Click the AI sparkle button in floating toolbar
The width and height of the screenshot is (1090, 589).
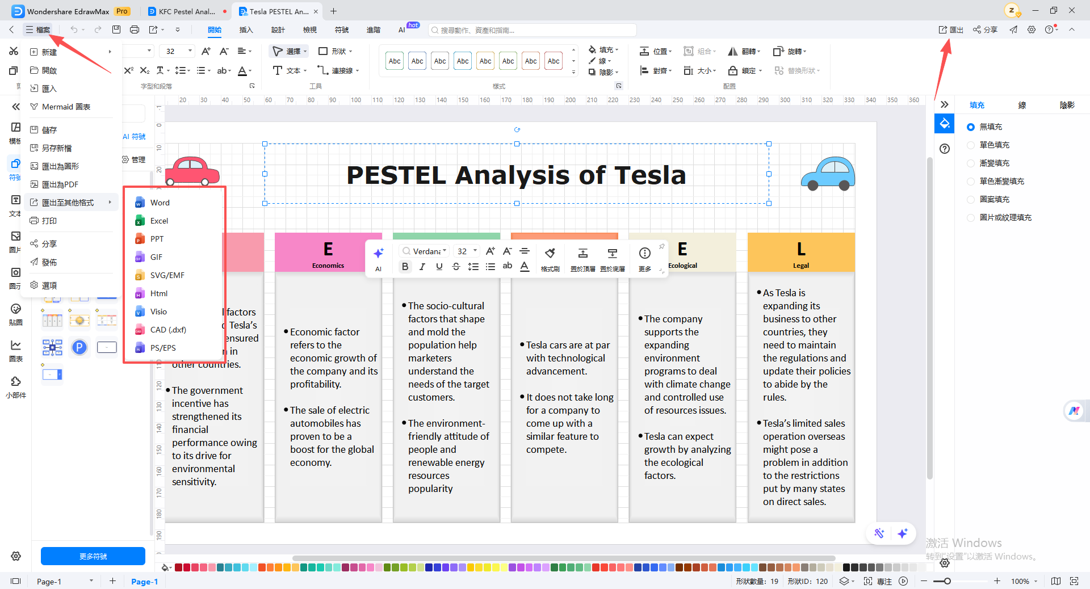(379, 259)
